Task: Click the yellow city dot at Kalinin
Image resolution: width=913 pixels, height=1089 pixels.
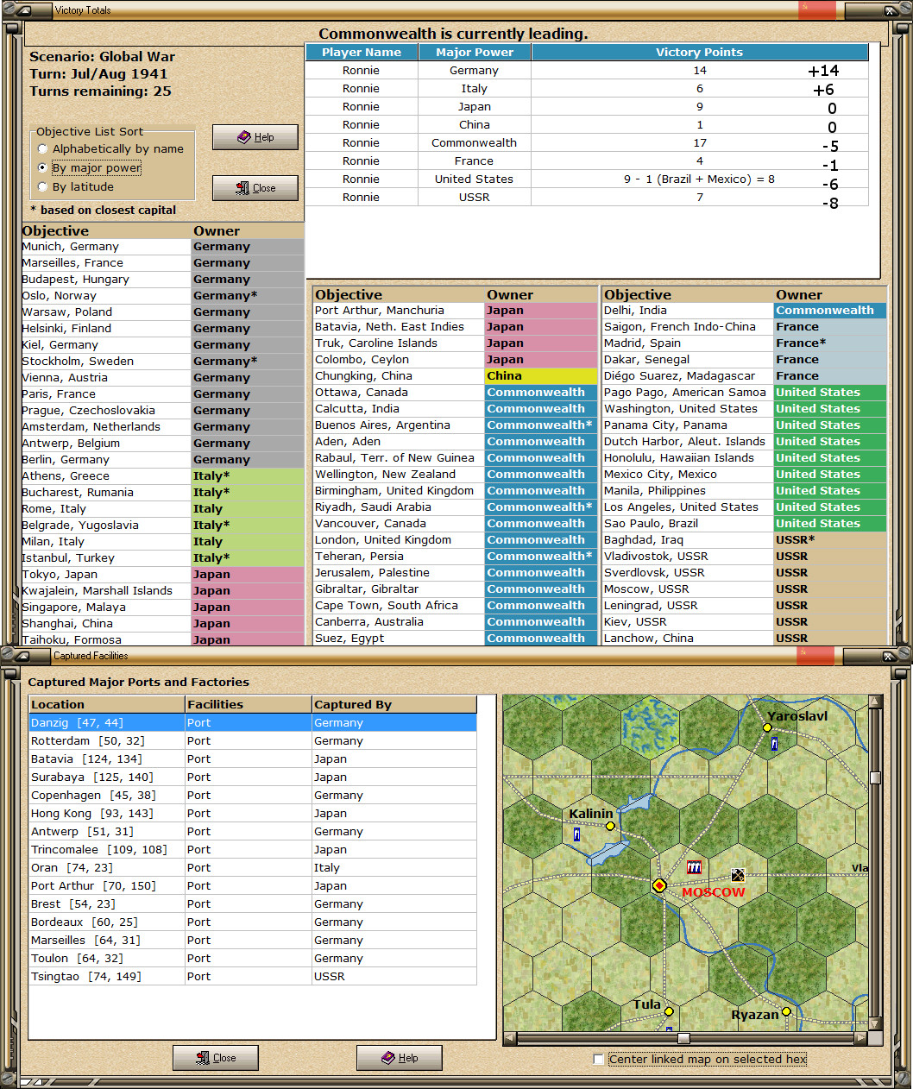Action: tap(610, 826)
